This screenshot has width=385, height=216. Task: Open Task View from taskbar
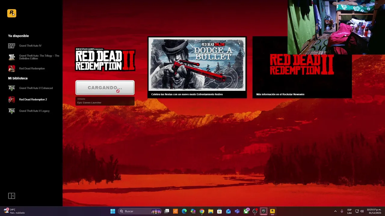(x=167, y=211)
